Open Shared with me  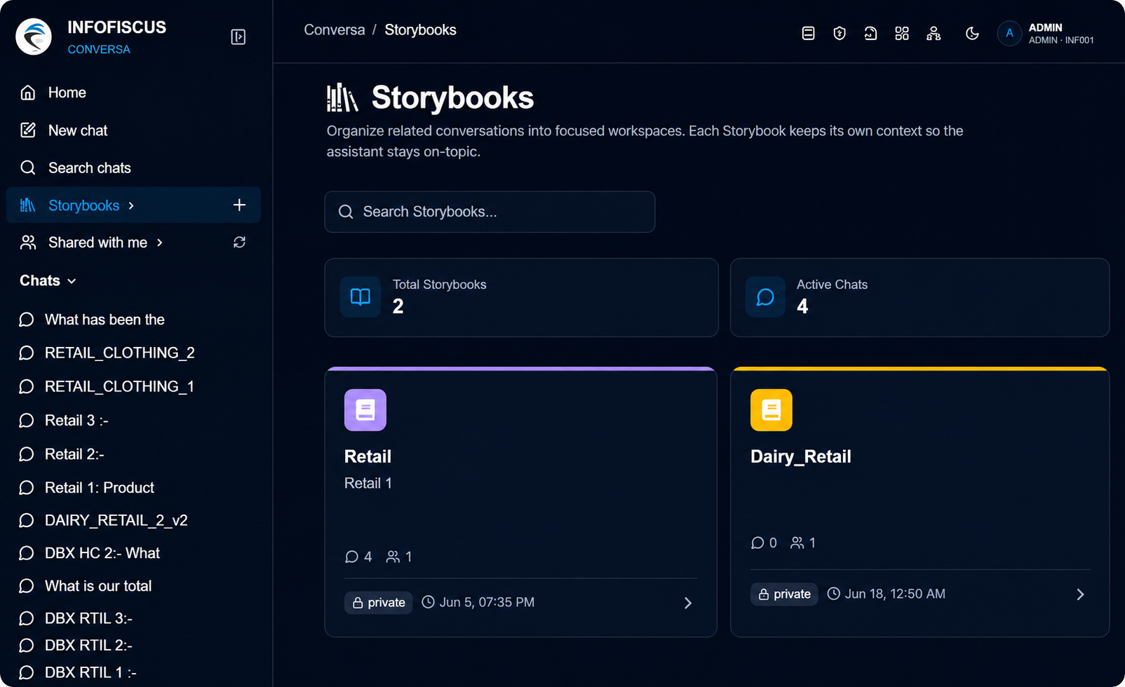tap(97, 243)
